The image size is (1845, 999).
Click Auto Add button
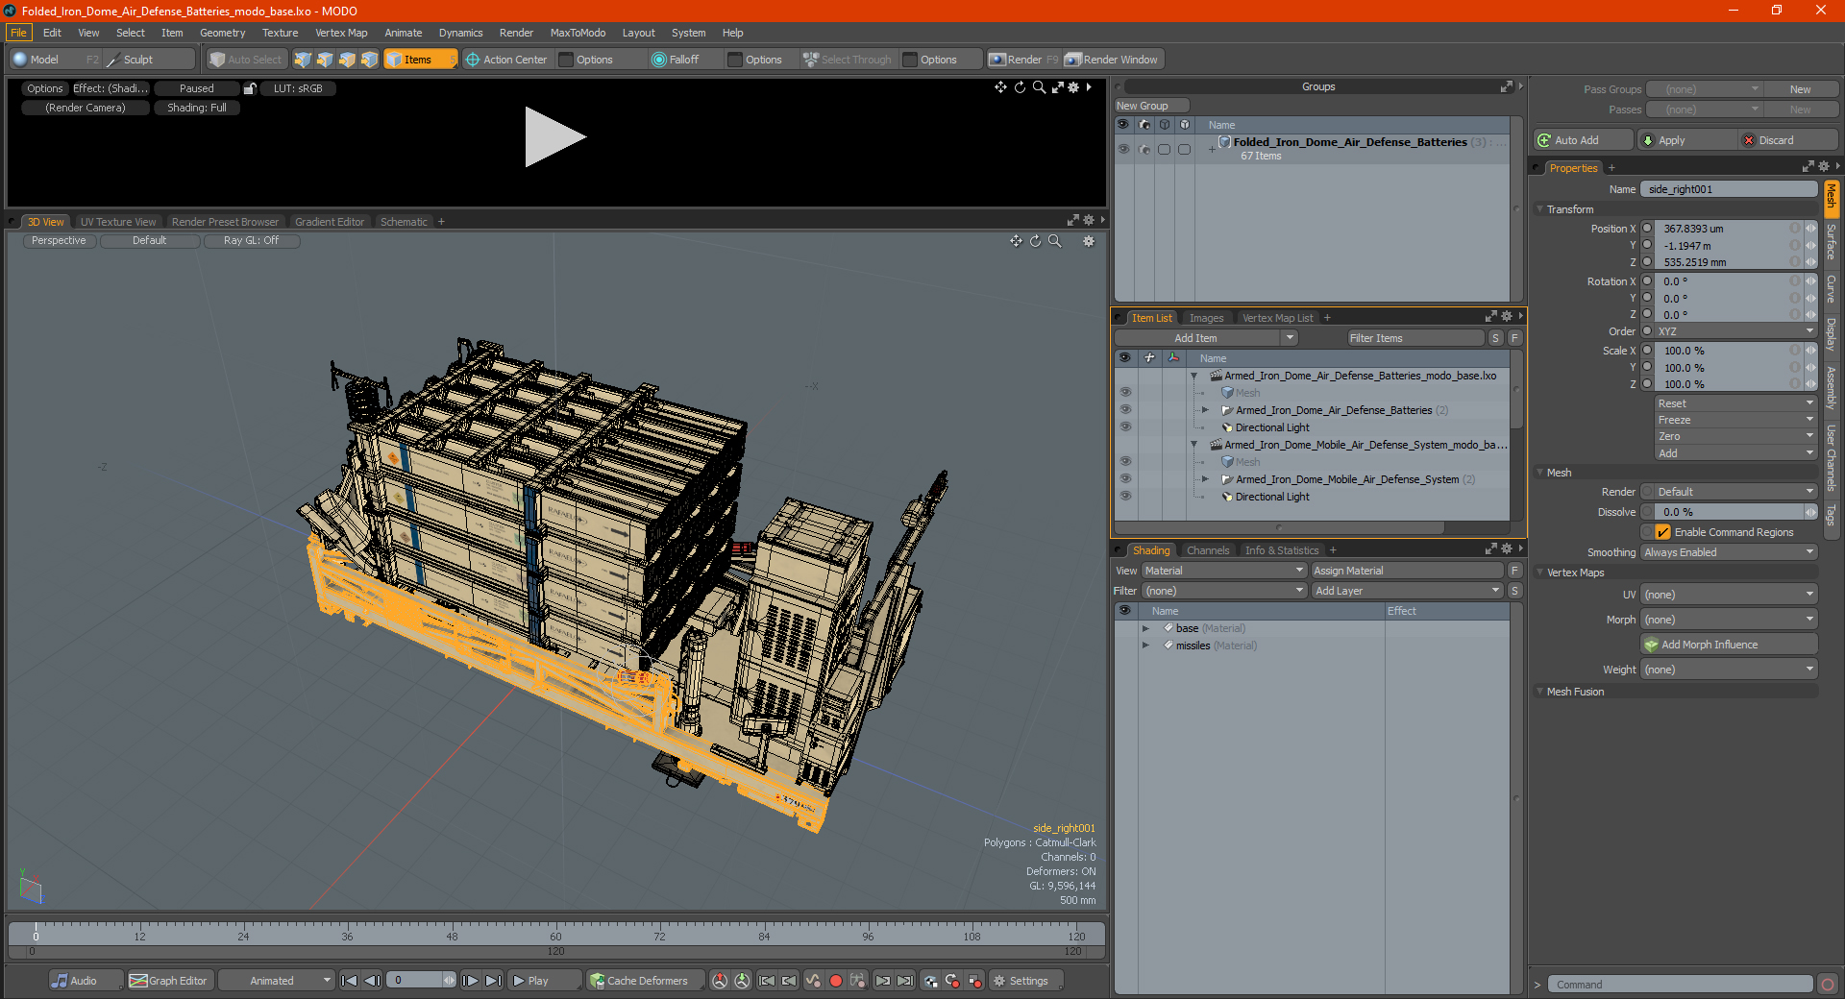(1584, 140)
